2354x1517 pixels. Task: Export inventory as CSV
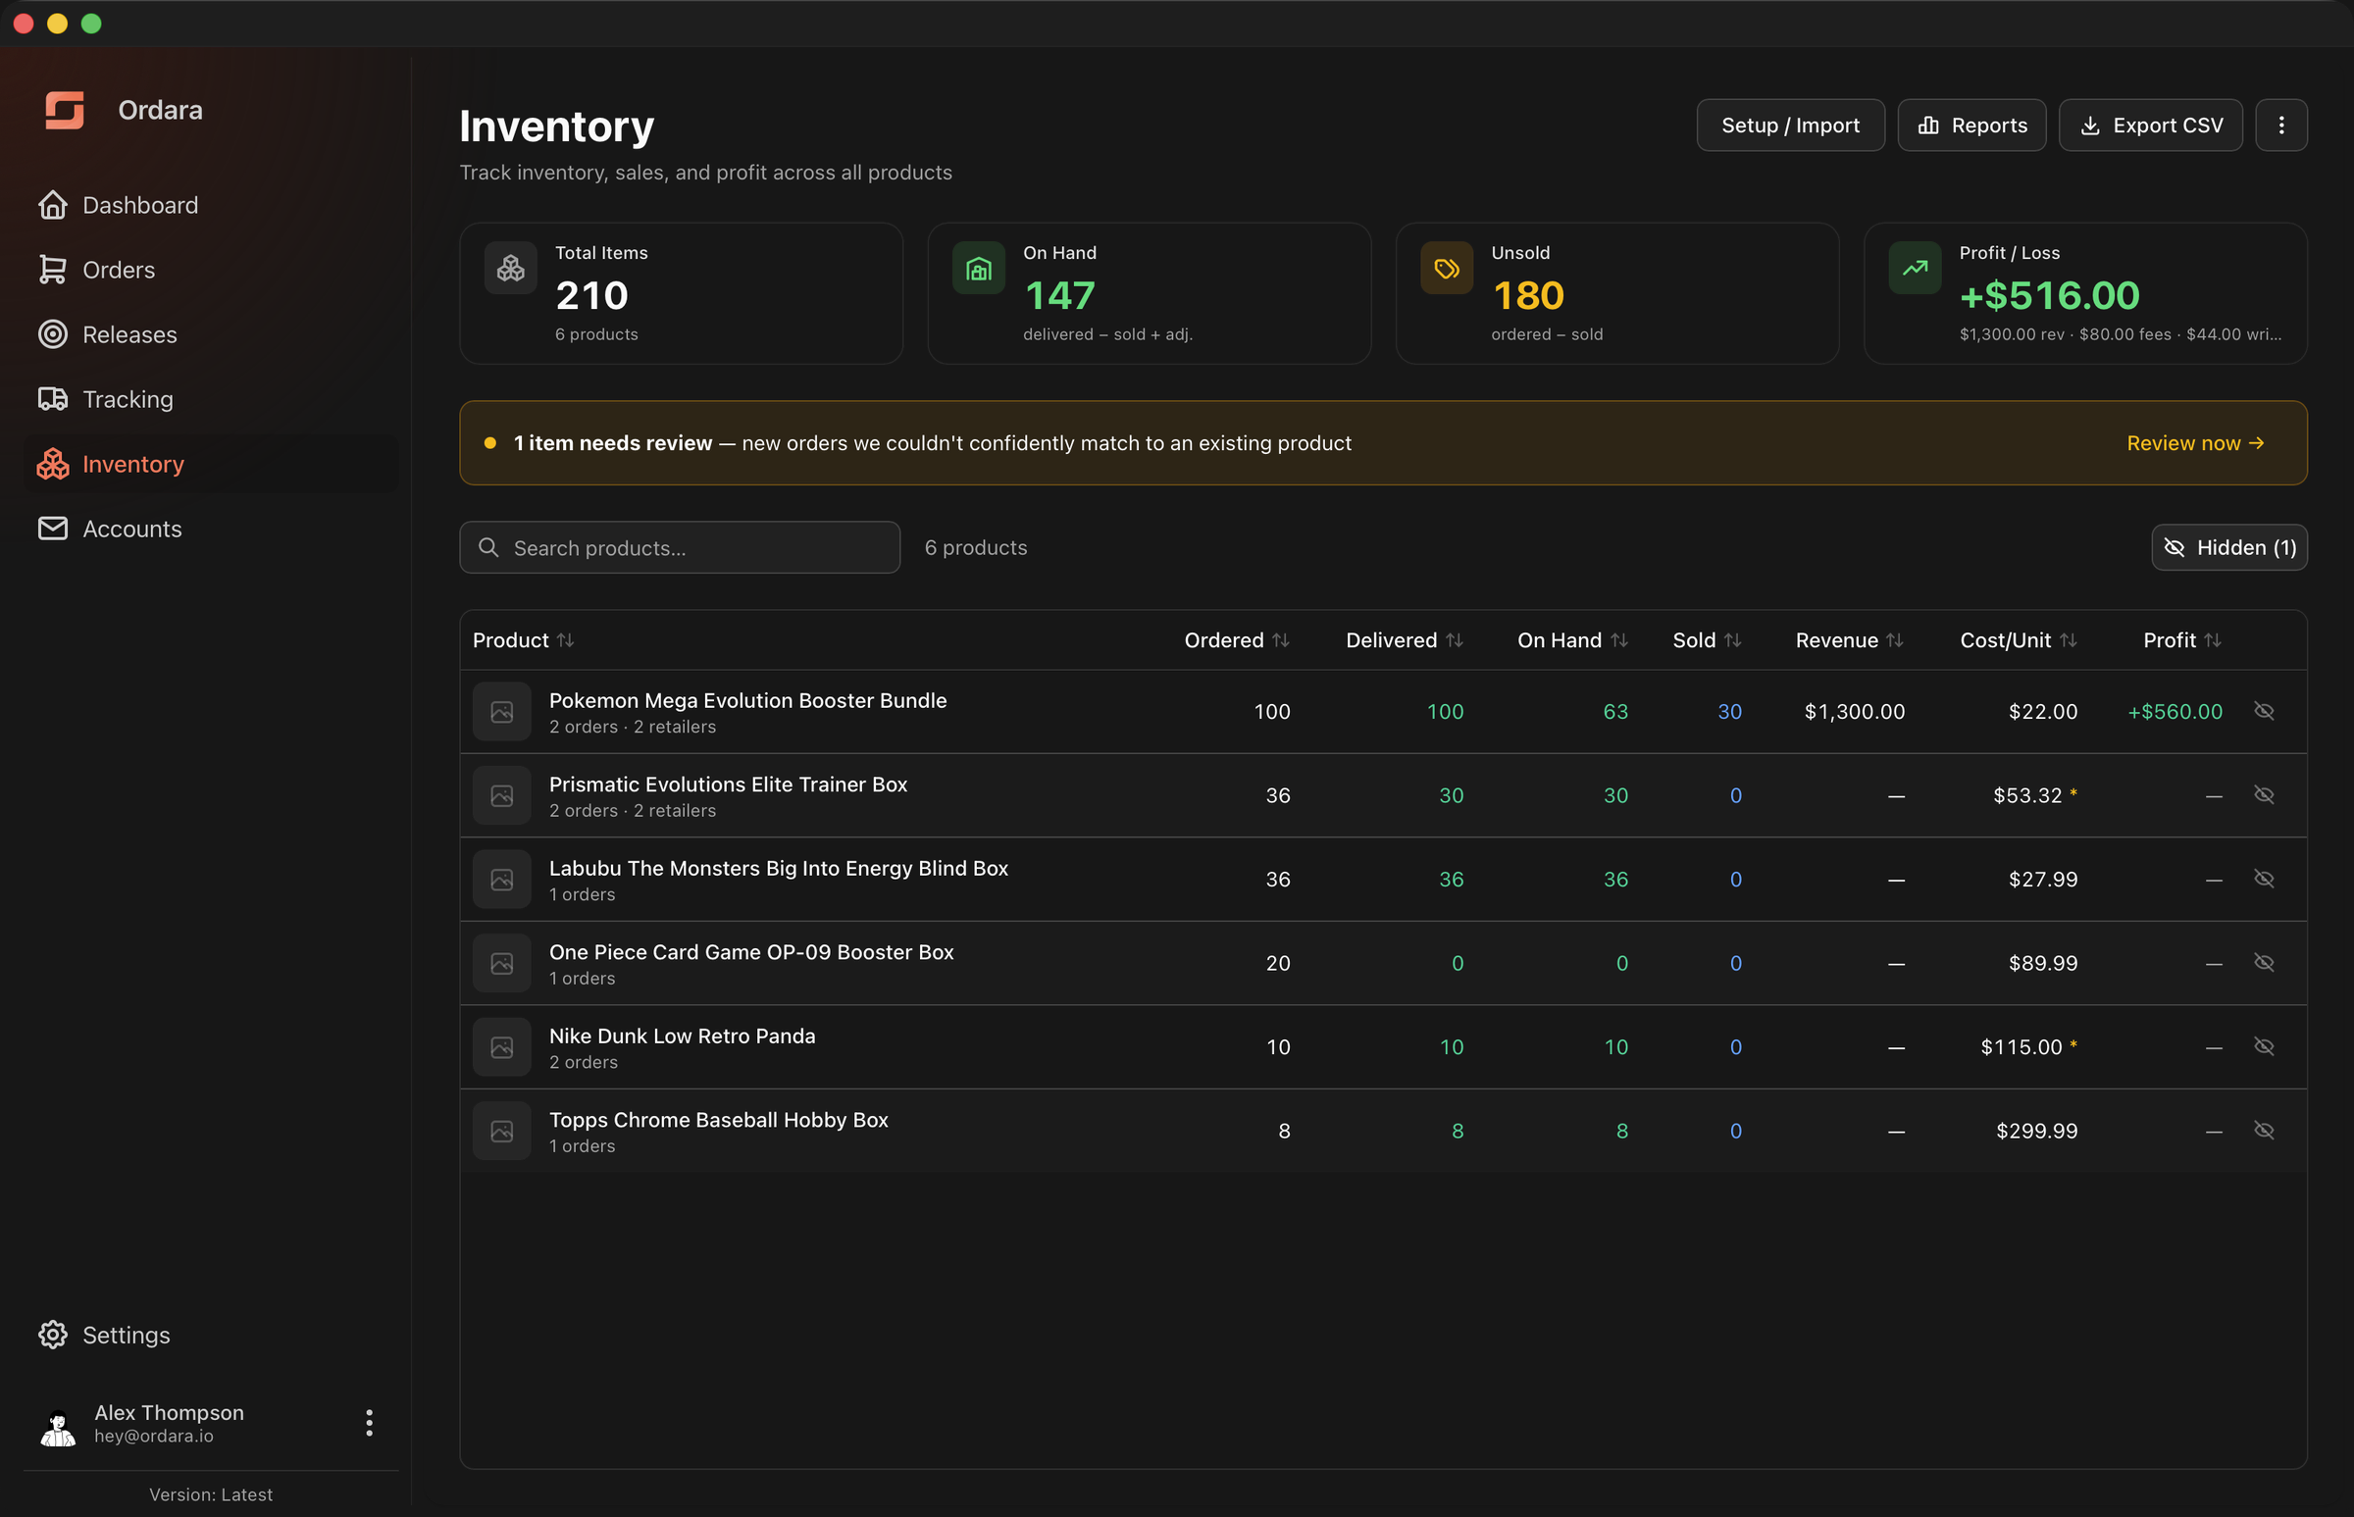coord(2150,126)
